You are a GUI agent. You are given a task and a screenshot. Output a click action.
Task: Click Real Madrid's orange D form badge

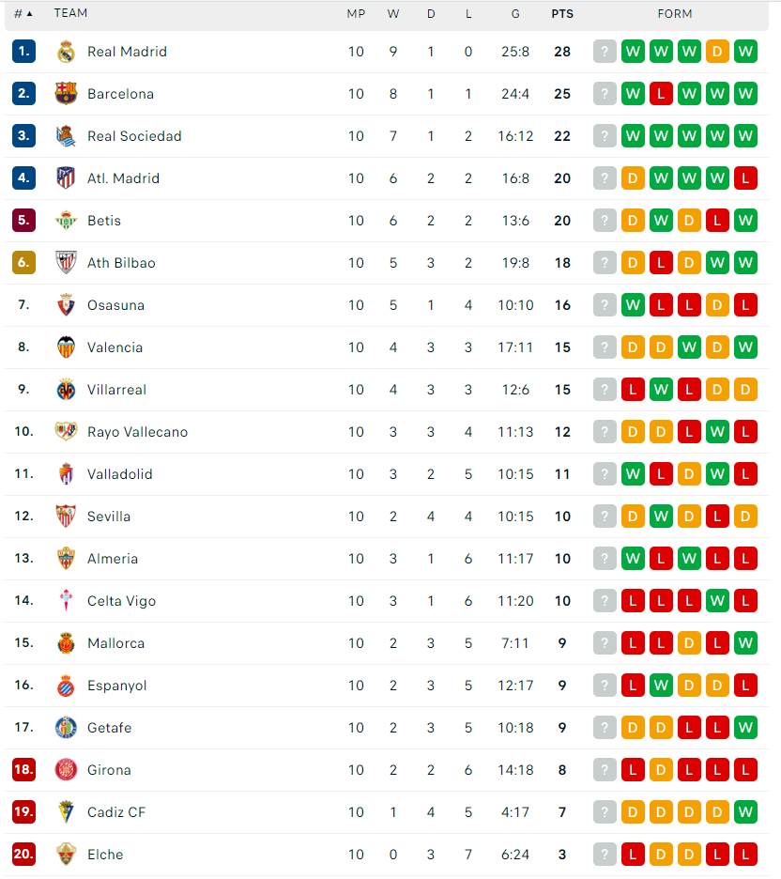click(x=717, y=52)
